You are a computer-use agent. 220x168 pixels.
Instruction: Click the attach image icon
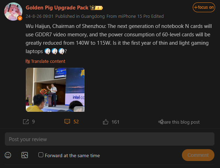tap(24, 155)
